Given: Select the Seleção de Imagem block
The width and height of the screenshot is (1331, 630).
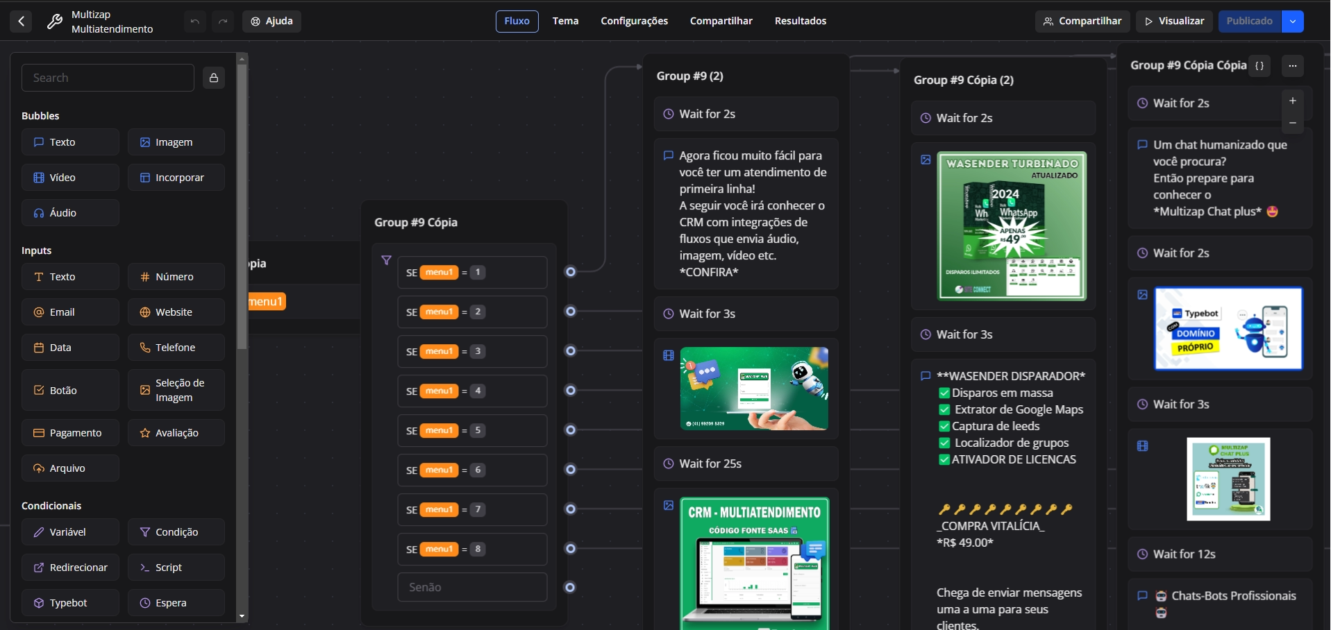Looking at the screenshot, I should (x=176, y=391).
